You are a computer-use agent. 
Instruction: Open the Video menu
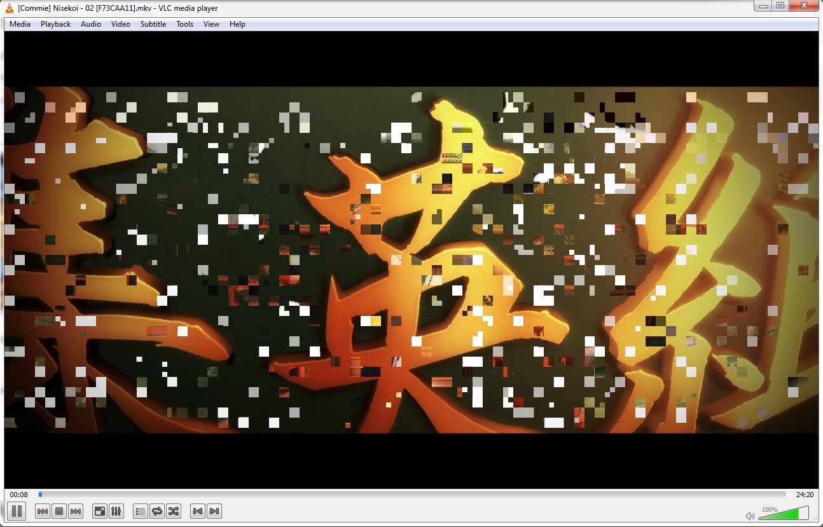[x=121, y=24]
